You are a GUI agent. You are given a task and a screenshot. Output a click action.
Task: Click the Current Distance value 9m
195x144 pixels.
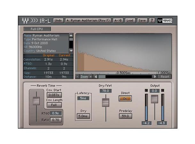(64, 77)
